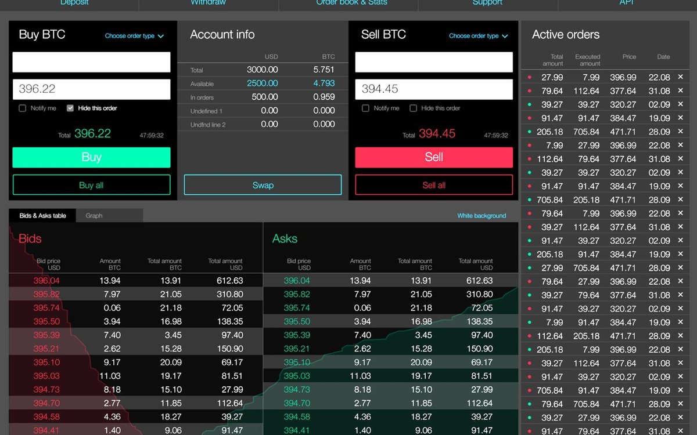The width and height of the screenshot is (697, 435).
Task: Cancel the active order 91.47 / 79.64
Action: click(680, 432)
